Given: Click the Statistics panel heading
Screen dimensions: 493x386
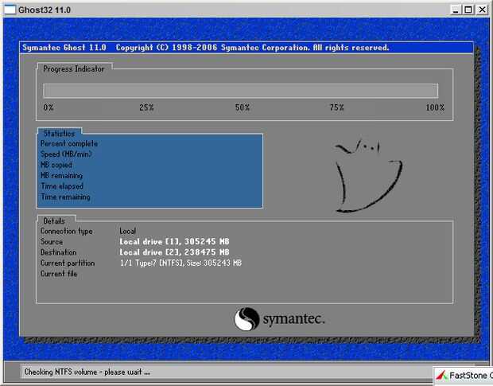Looking at the screenshot, I should click(x=59, y=134).
